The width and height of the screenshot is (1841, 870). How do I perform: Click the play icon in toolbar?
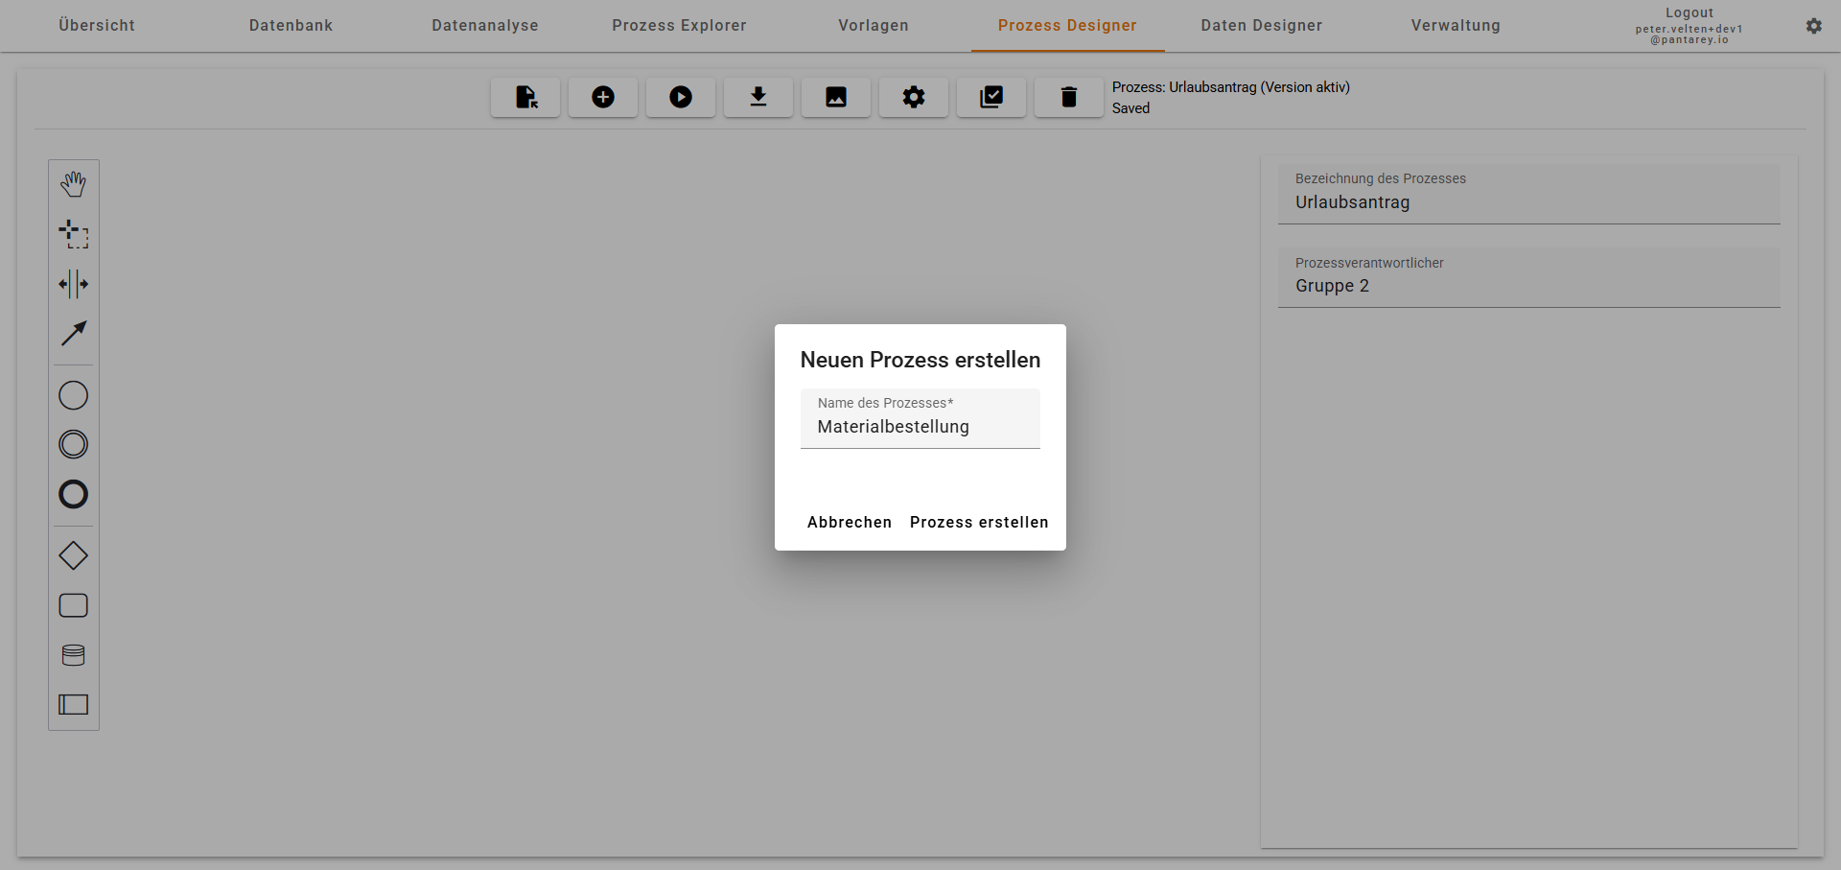[681, 97]
